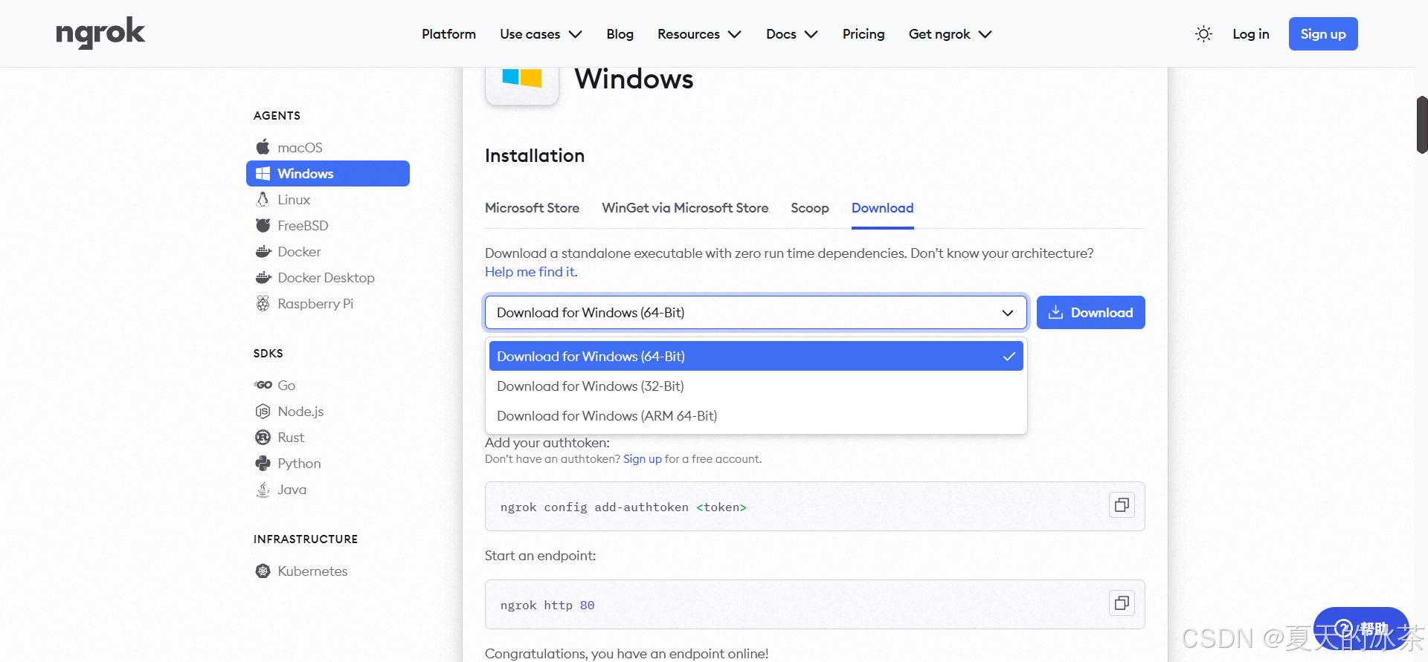Select the Download installation tab

882,208
